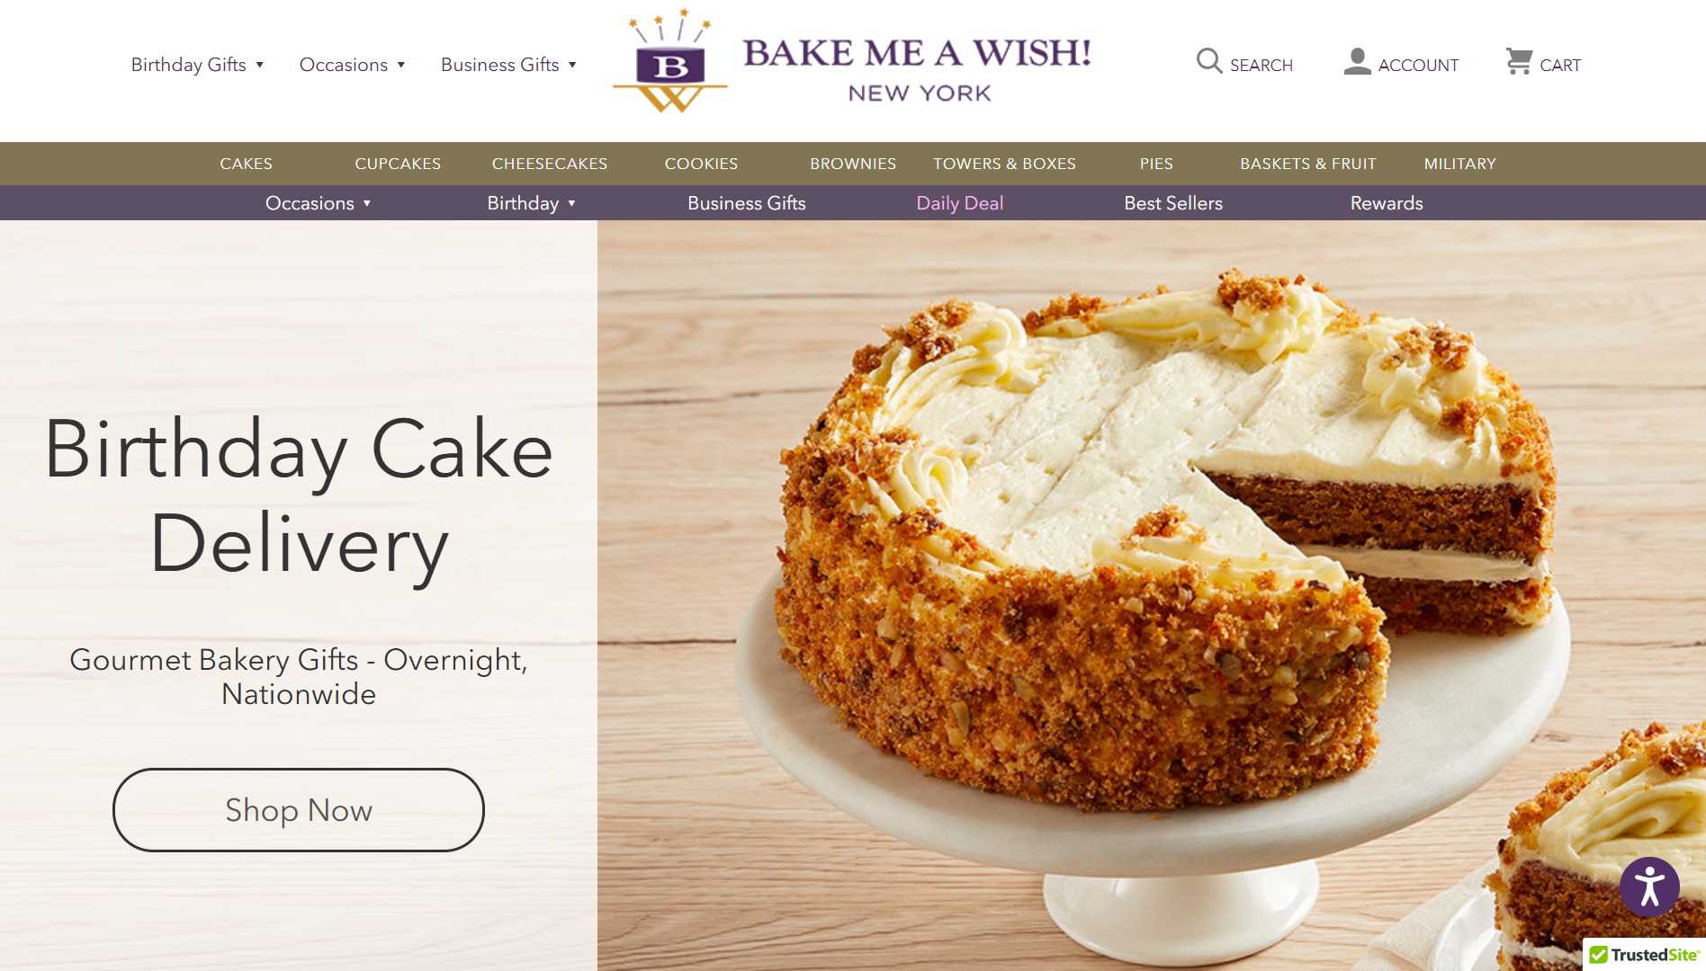The image size is (1706, 971).
Task: Click the Bake Me A Wish logo
Action: tap(851, 63)
